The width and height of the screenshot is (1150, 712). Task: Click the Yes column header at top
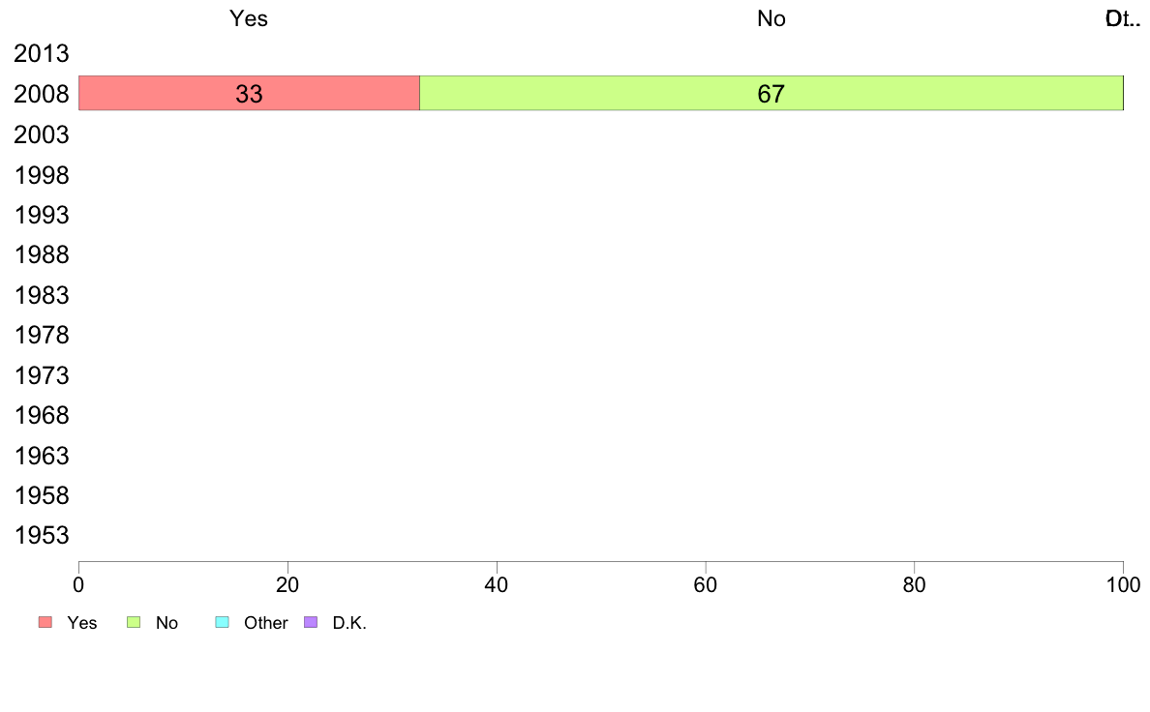[x=249, y=18]
